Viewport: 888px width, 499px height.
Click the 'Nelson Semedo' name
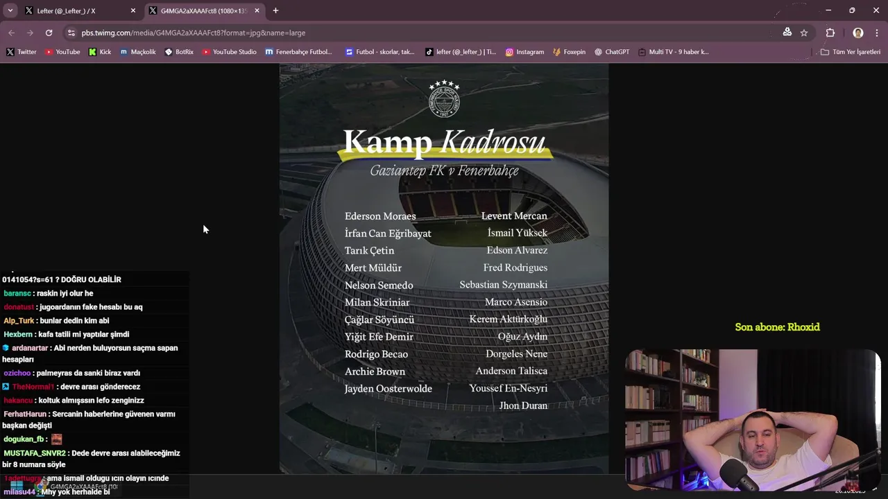(x=379, y=286)
